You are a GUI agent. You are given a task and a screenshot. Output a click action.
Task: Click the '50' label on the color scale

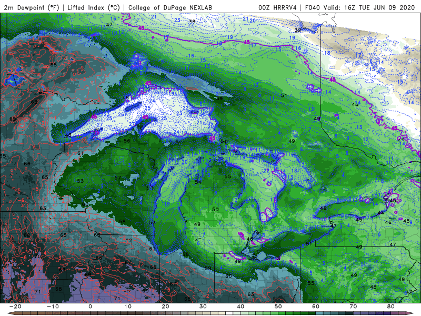[278, 307]
